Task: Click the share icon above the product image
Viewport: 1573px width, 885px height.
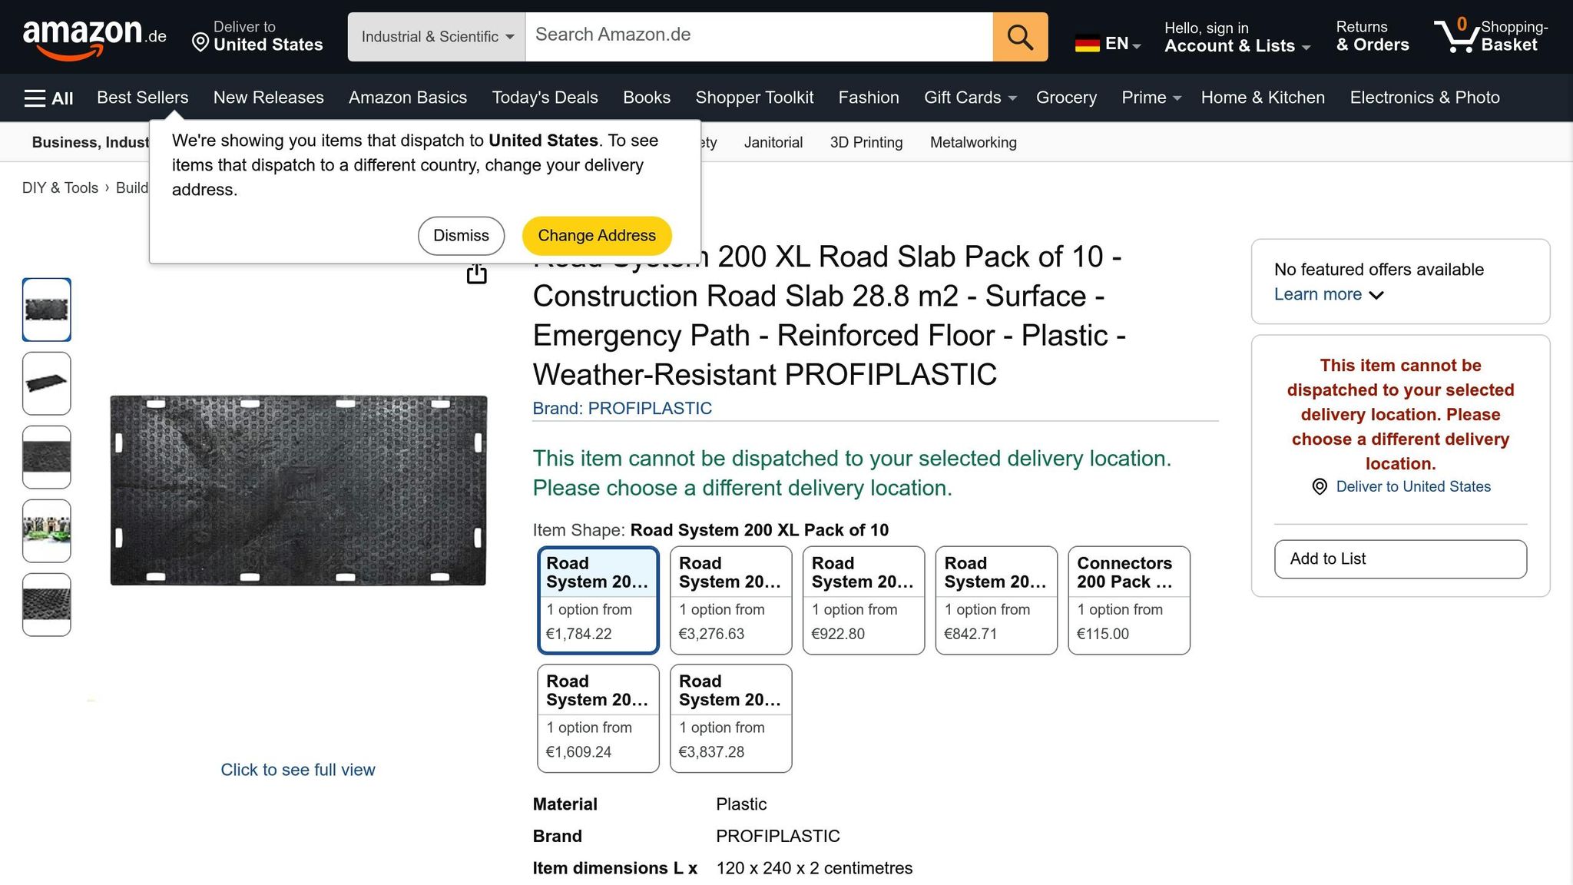Action: (x=477, y=273)
